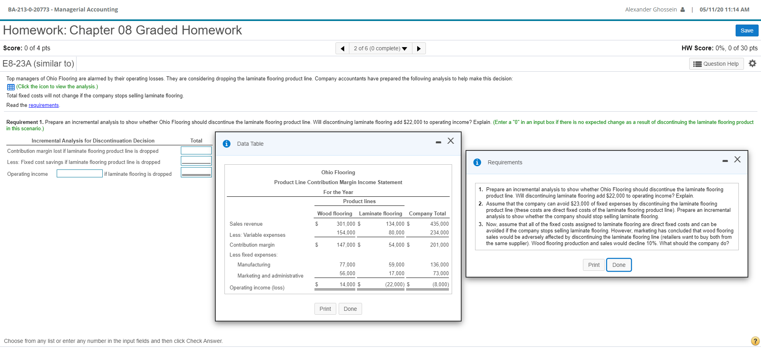Click the Marketing and administrative row label

(270, 276)
